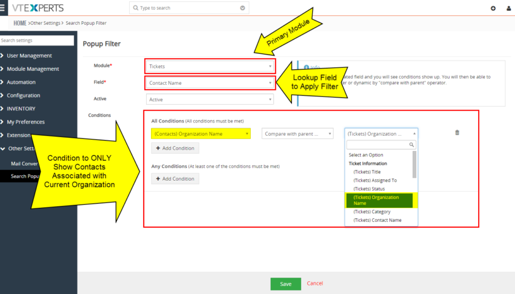Open the Compare with parent operator dropdown

tap(297, 134)
